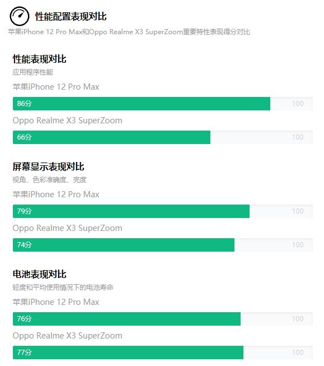The image size is (324, 366).
Task: Select the 电池表现对比 section title
Action: tap(39, 274)
